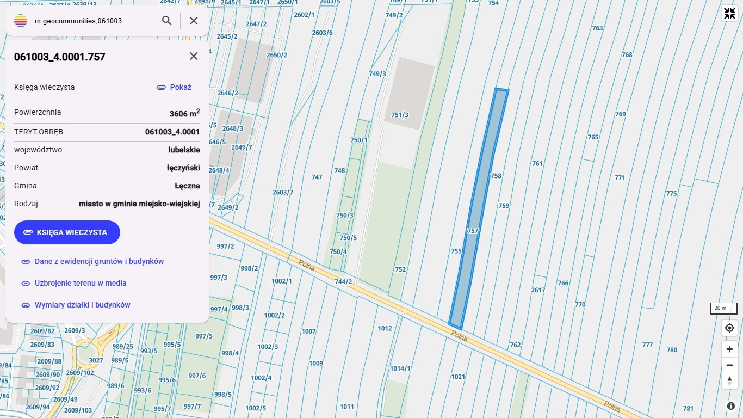The width and height of the screenshot is (743, 418).
Task: Zoom in with the plus button
Action: tap(729, 349)
